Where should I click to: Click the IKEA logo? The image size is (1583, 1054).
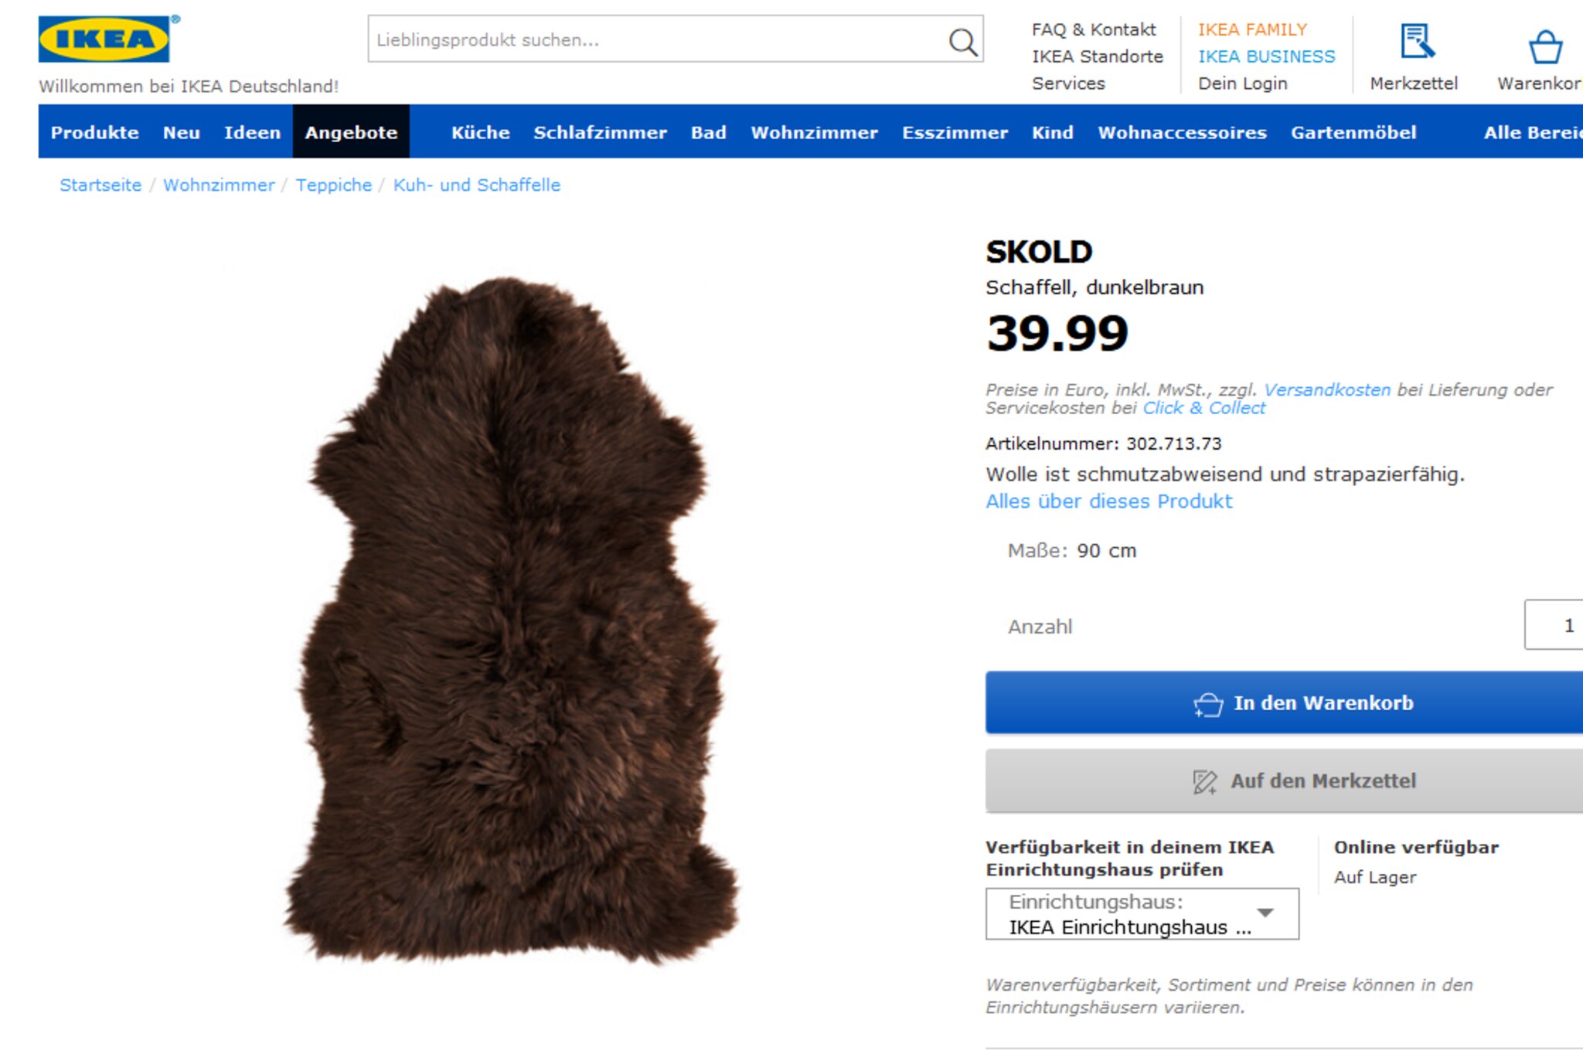click(x=104, y=39)
